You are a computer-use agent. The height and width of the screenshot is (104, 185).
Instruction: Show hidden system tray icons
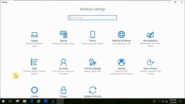click(x=160, y=101)
